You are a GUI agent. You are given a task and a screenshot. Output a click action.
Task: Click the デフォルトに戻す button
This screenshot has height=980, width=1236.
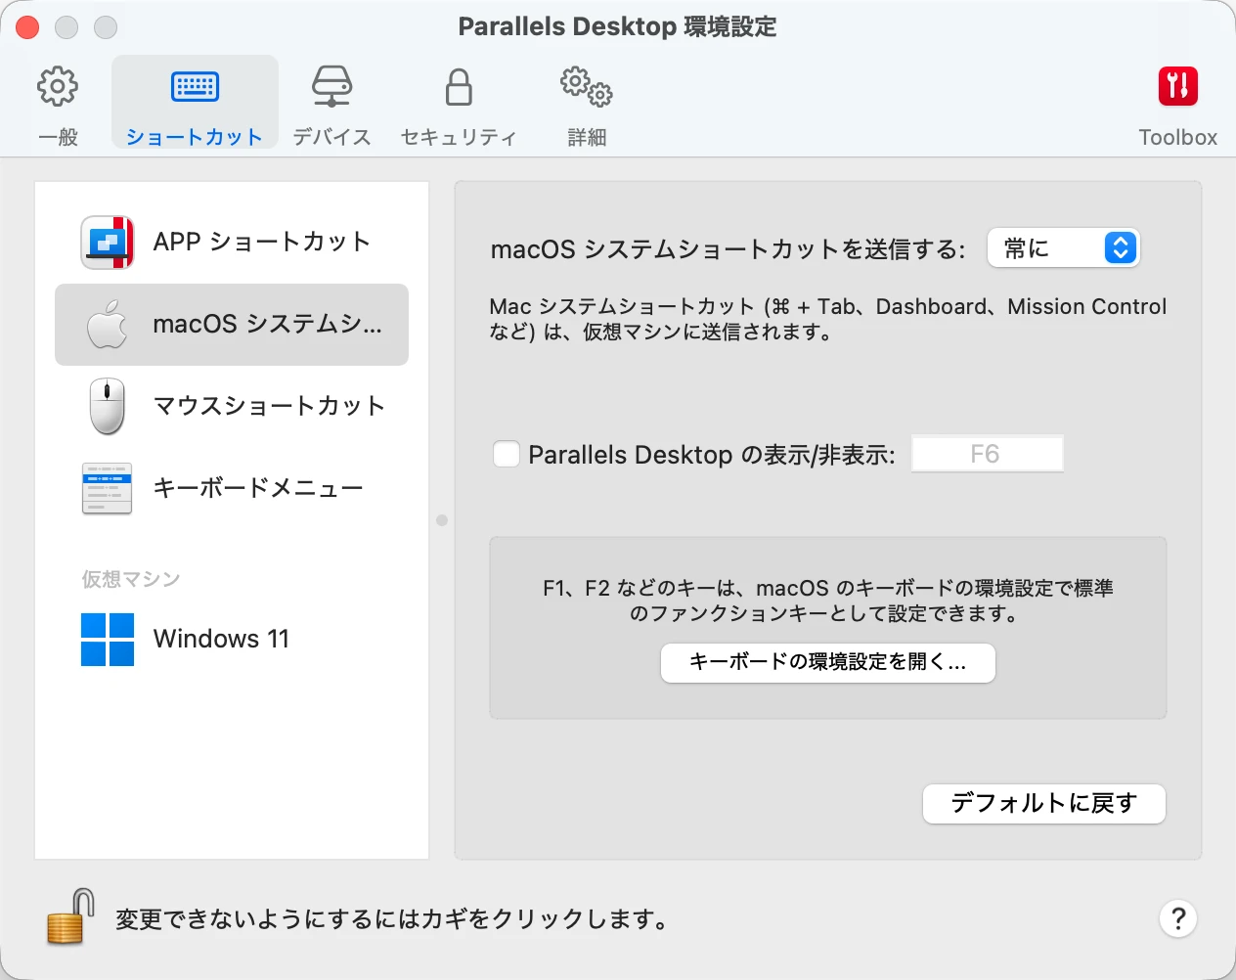point(1044,803)
